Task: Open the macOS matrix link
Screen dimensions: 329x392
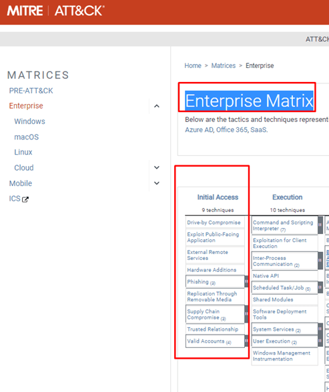Action: [26, 137]
